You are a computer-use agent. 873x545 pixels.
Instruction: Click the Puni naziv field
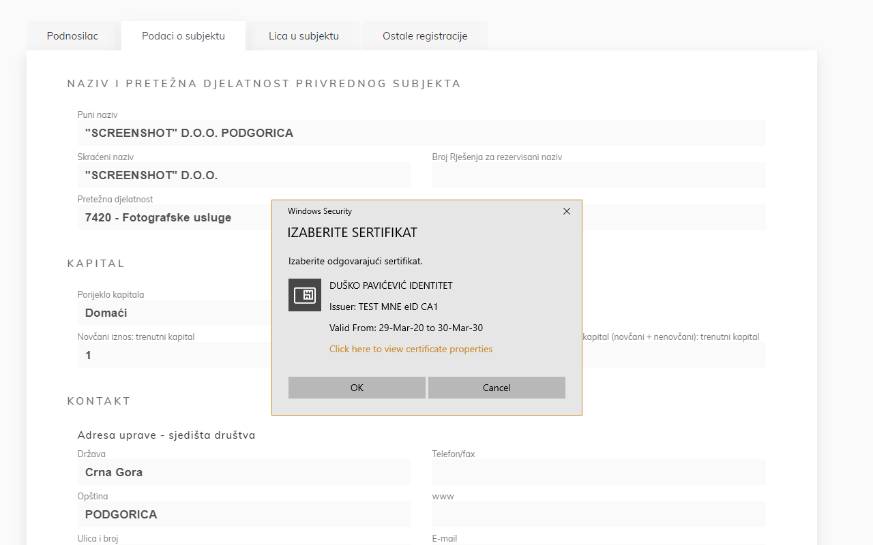[x=421, y=133]
